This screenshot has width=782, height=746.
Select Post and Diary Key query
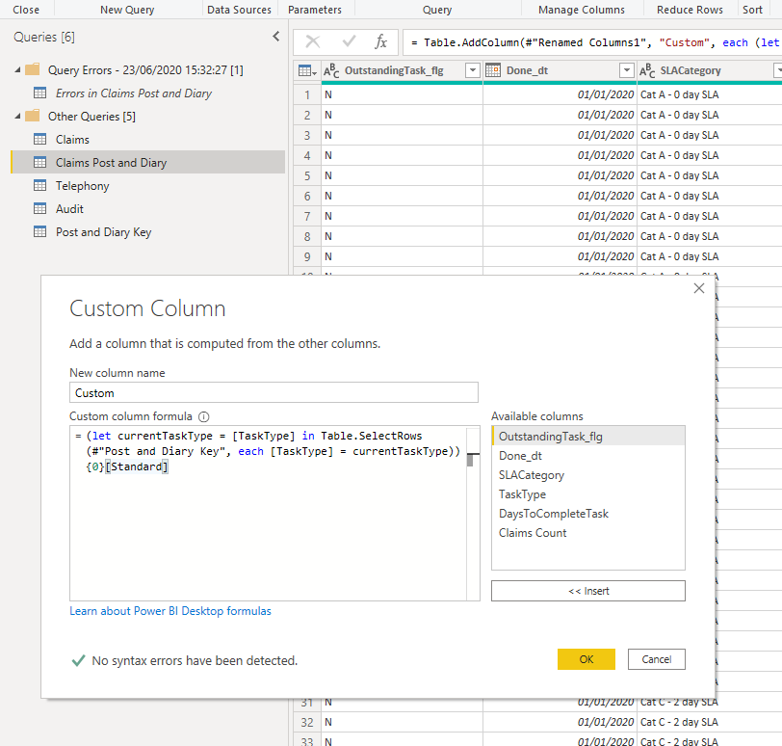point(103,232)
